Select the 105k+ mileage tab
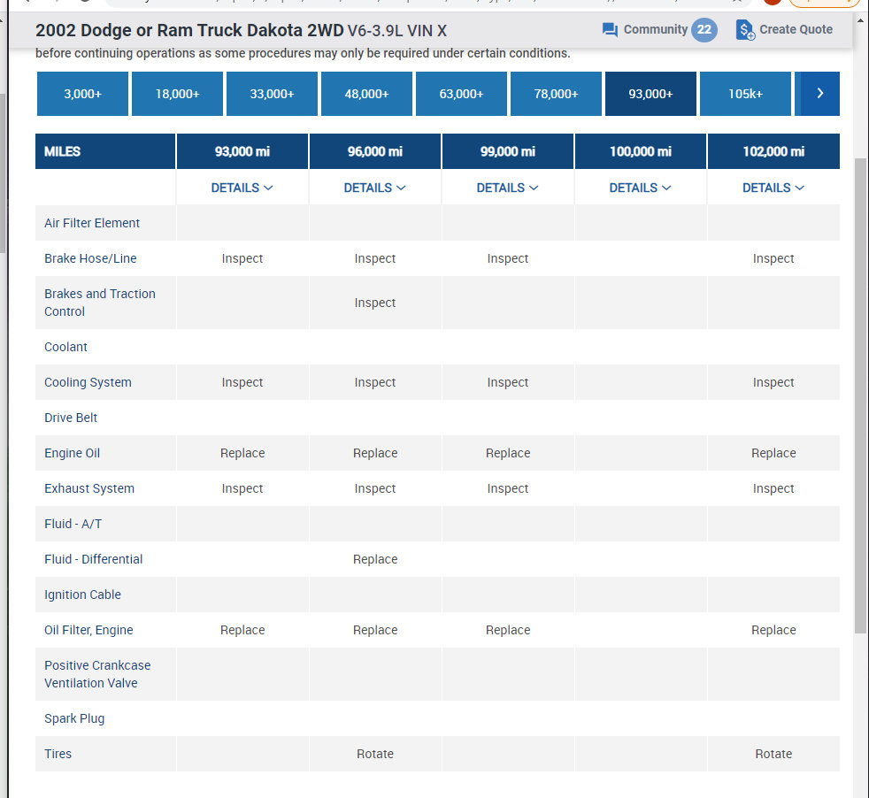Viewport: 869px width, 798px height. tap(745, 94)
